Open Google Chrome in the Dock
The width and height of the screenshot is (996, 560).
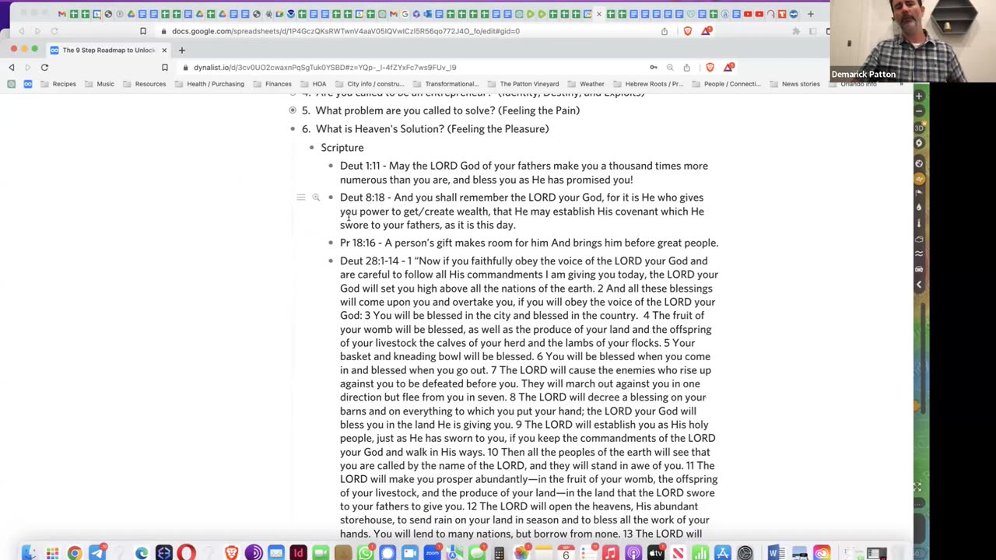[75, 553]
